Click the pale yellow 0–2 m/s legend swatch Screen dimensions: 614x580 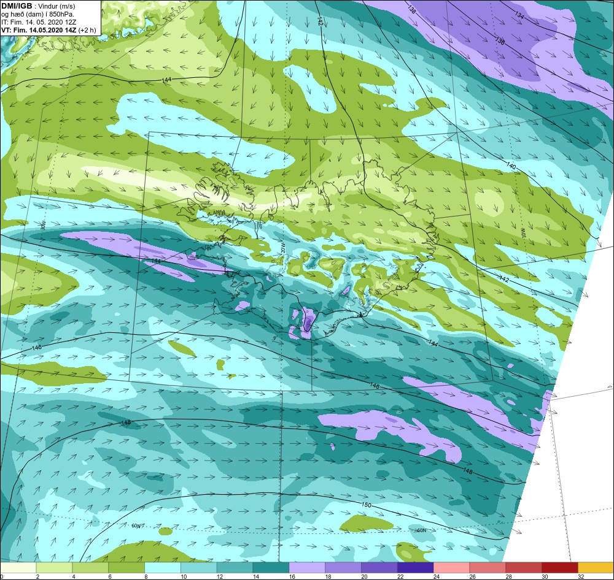click(x=18, y=567)
